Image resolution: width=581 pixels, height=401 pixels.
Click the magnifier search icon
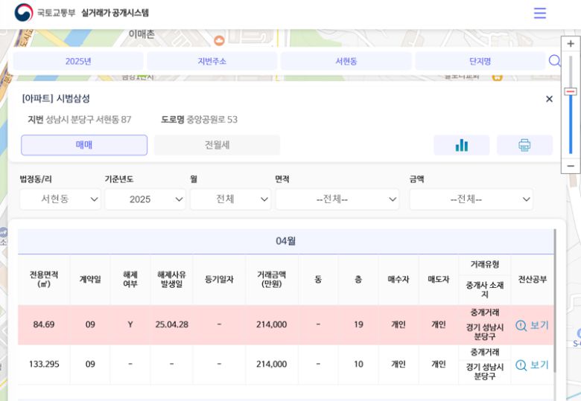pos(554,61)
